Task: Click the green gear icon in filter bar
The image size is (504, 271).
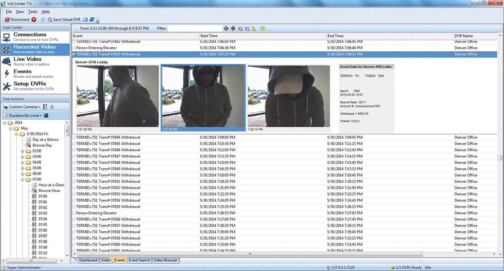Action: [x=262, y=28]
